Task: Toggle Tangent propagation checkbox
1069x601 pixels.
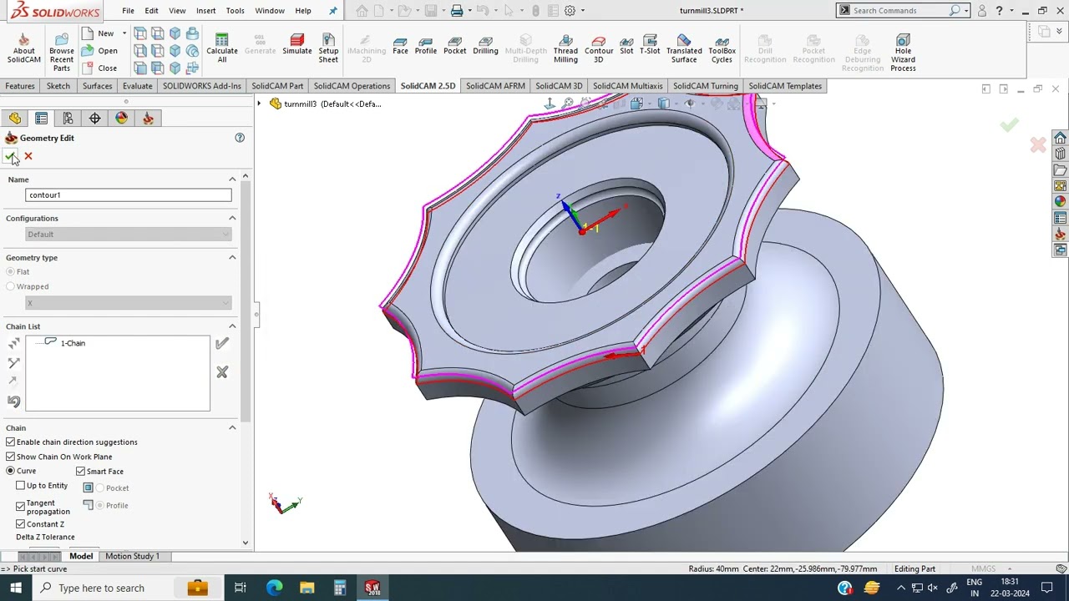Action: [x=20, y=506]
